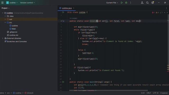Click the 'break;' statement

pyautogui.click(x=85, y=44)
